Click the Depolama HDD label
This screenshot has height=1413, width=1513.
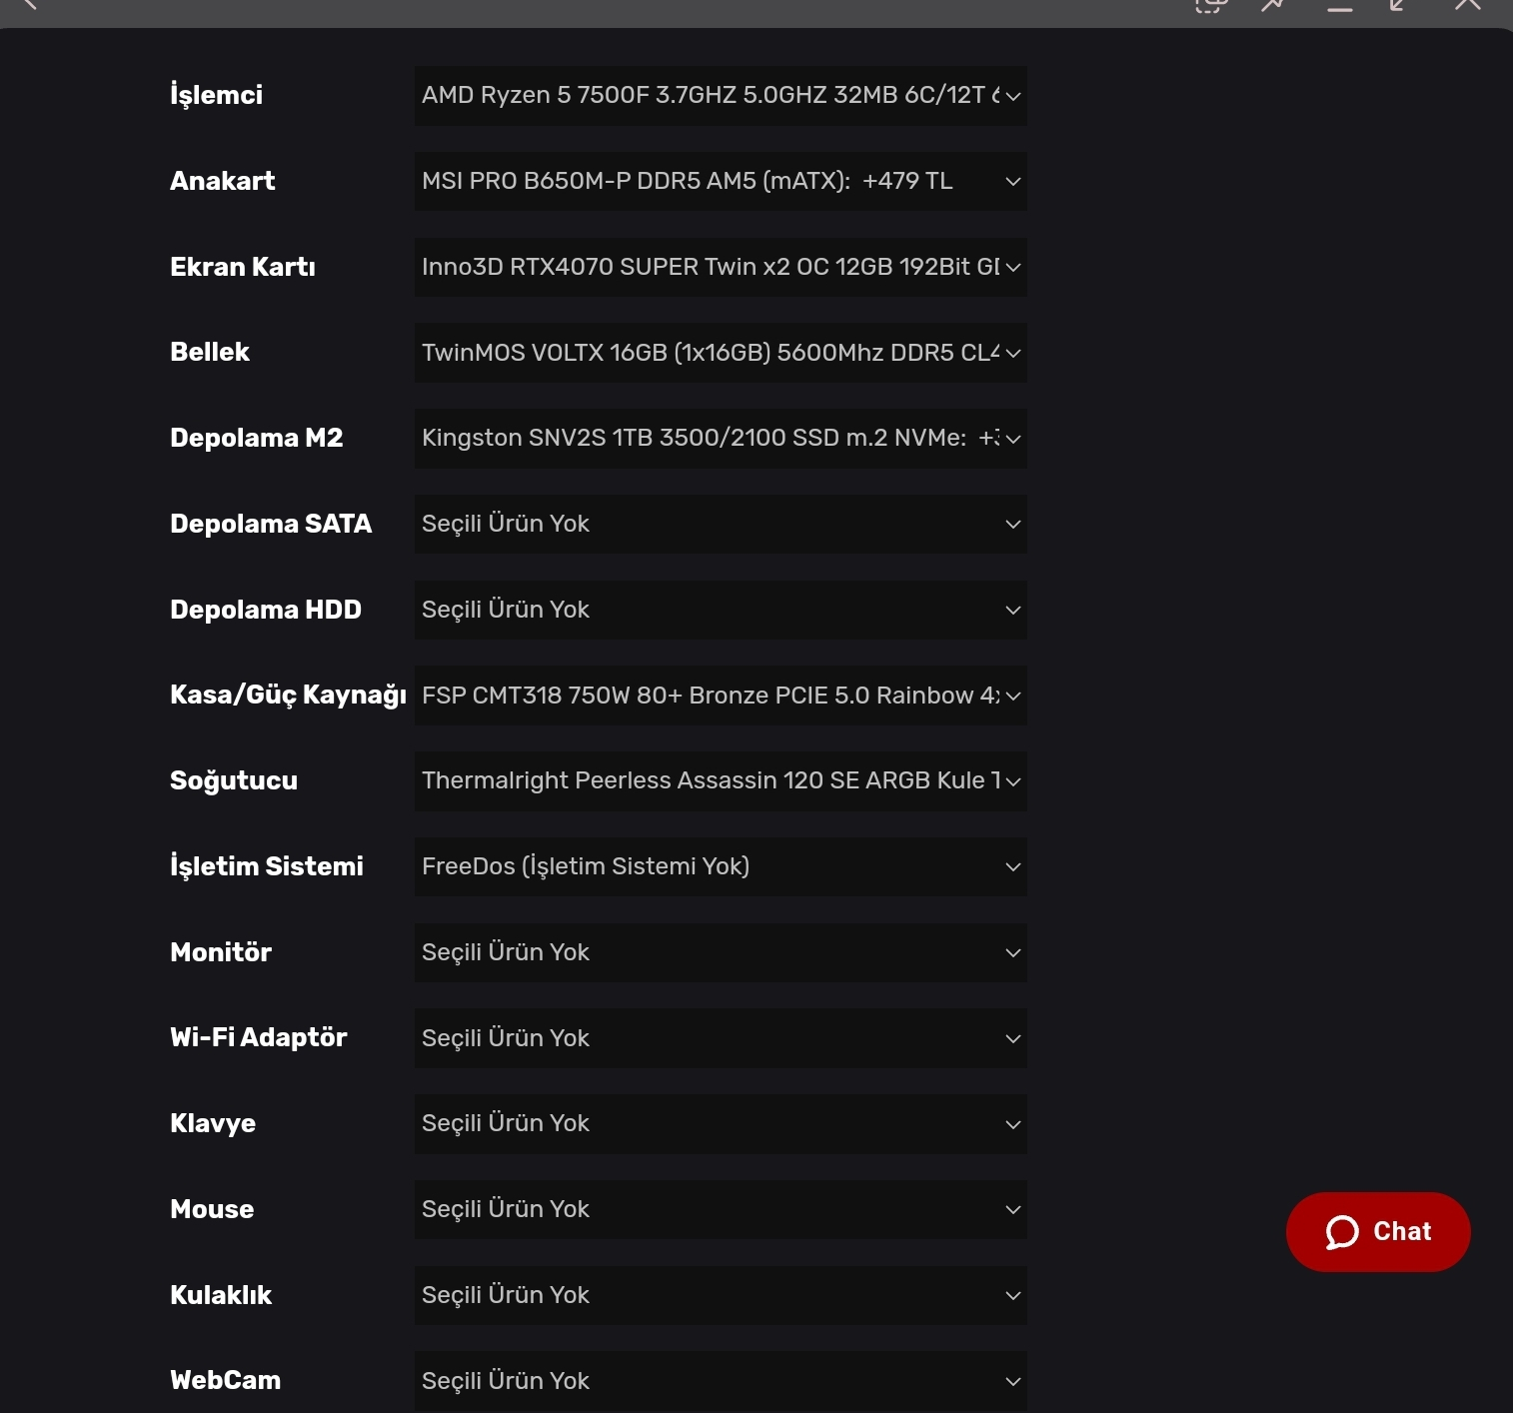point(266,610)
